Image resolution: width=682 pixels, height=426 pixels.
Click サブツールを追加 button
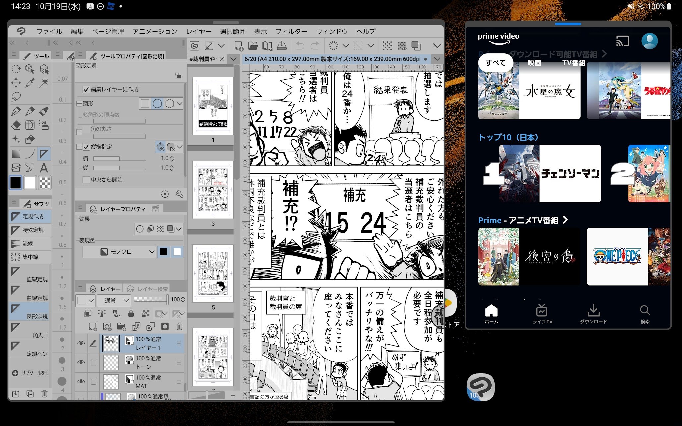point(30,373)
